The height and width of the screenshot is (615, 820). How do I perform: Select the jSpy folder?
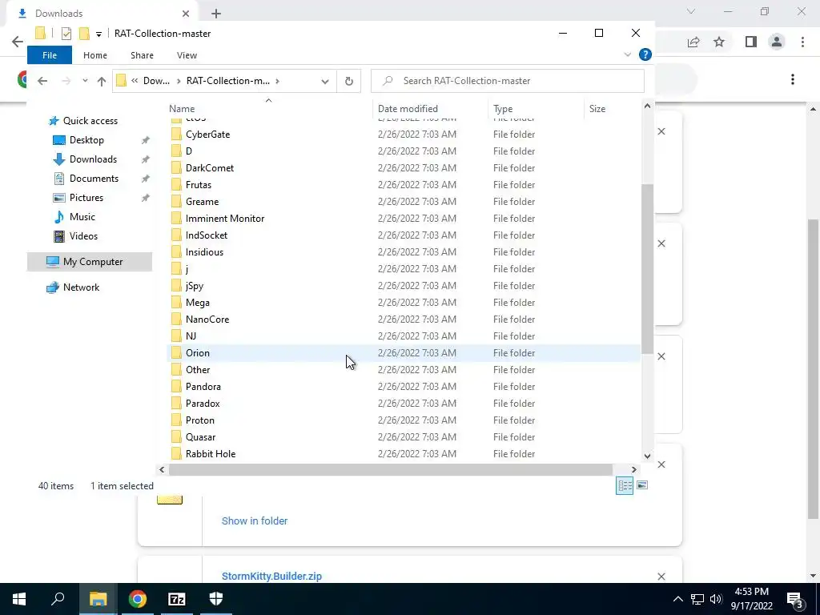click(x=194, y=286)
